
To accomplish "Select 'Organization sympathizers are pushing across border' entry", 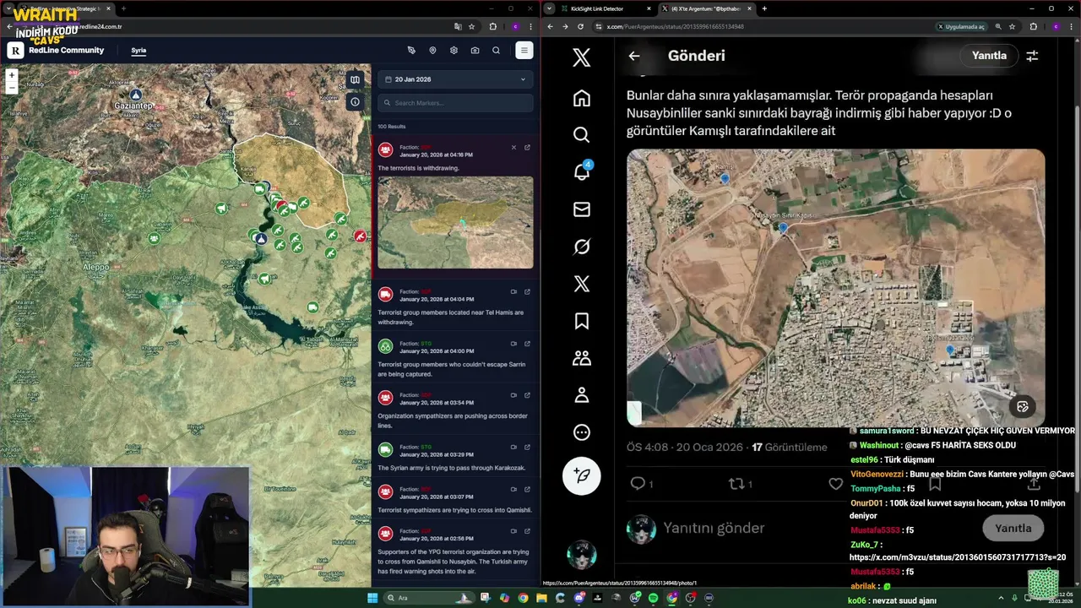I will tap(455, 408).
